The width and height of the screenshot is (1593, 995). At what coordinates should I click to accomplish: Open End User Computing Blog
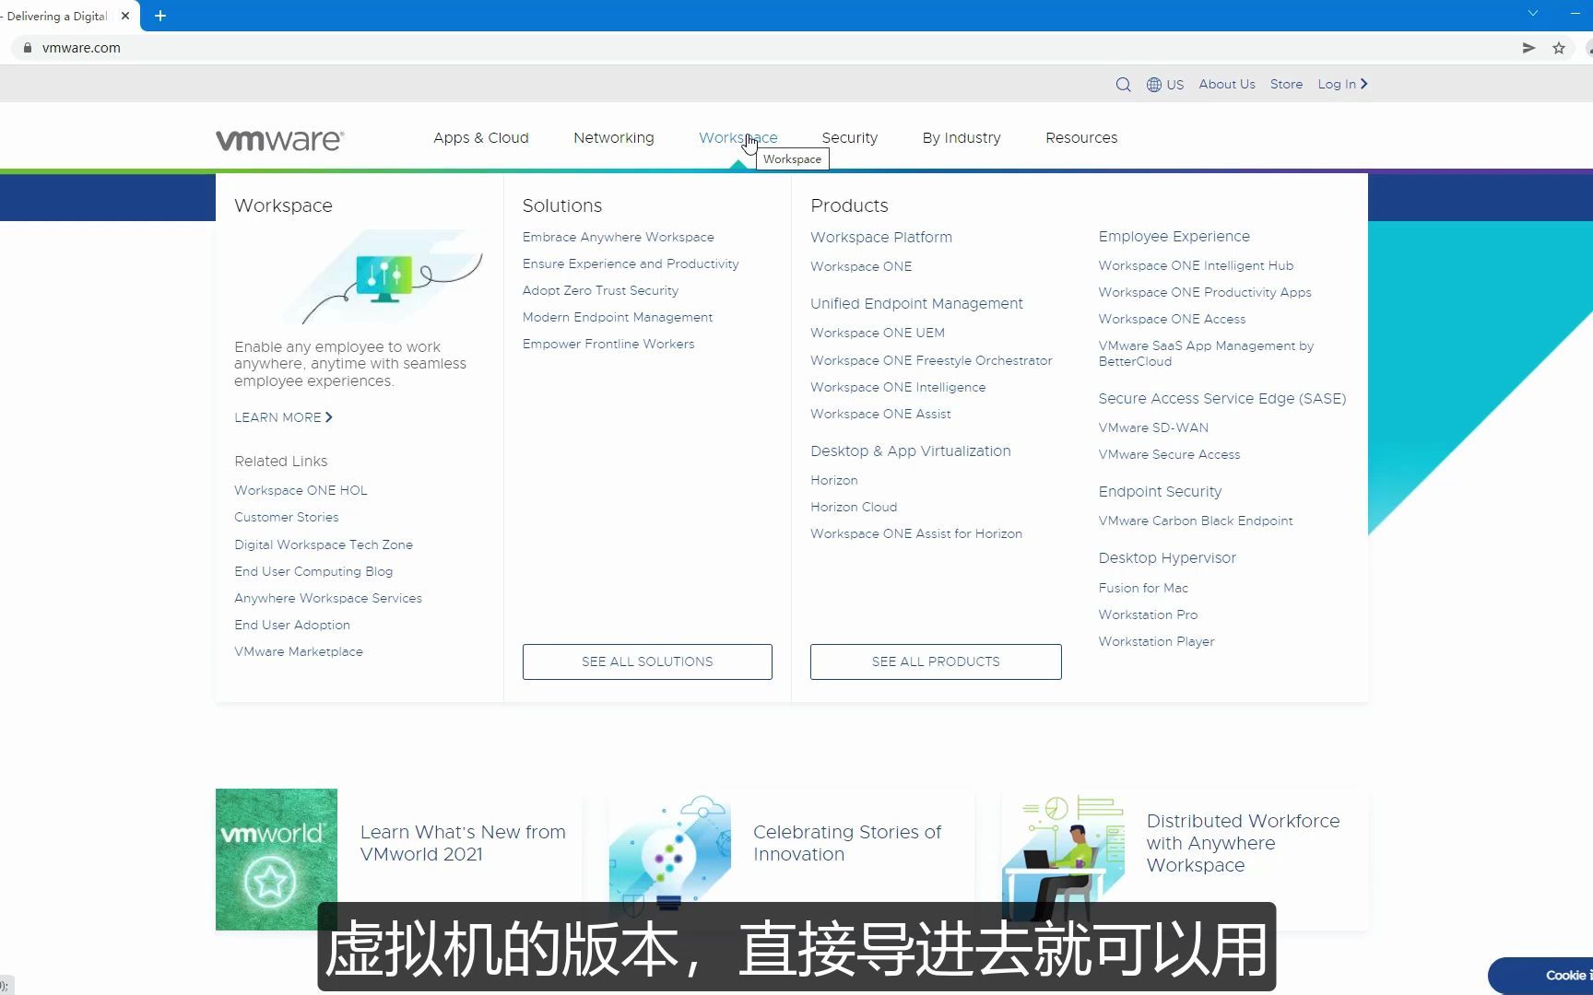(x=313, y=571)
